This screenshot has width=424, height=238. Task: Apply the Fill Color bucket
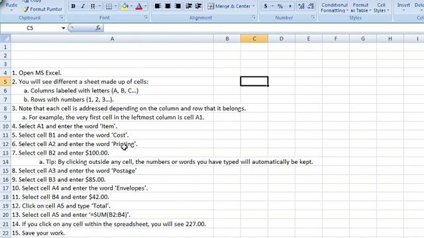[x=125, y=6]
